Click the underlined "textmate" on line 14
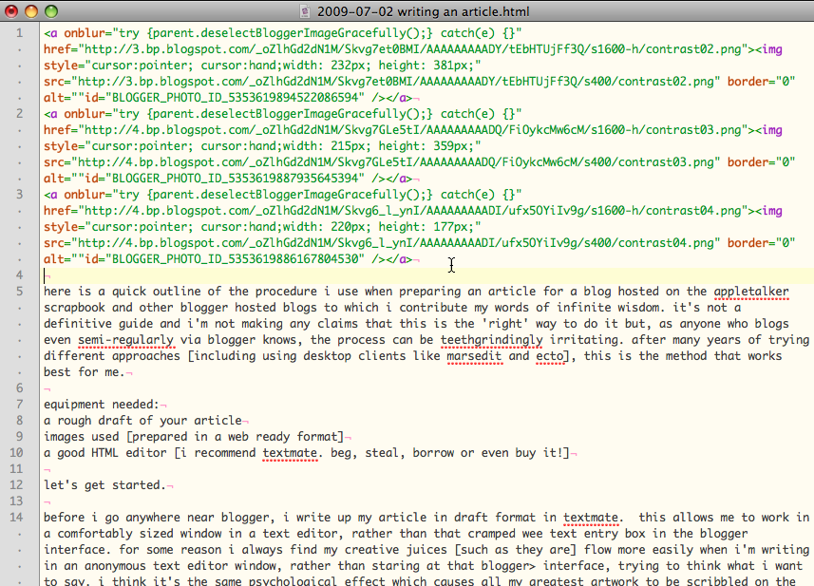Viewport: 814px width, 586px height. [591, 518]
